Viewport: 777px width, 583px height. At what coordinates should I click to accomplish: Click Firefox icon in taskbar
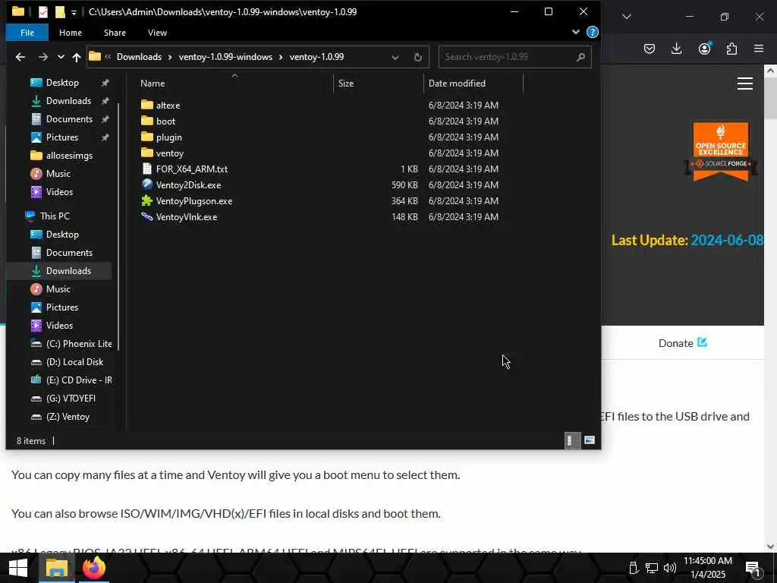click(93, 568)
